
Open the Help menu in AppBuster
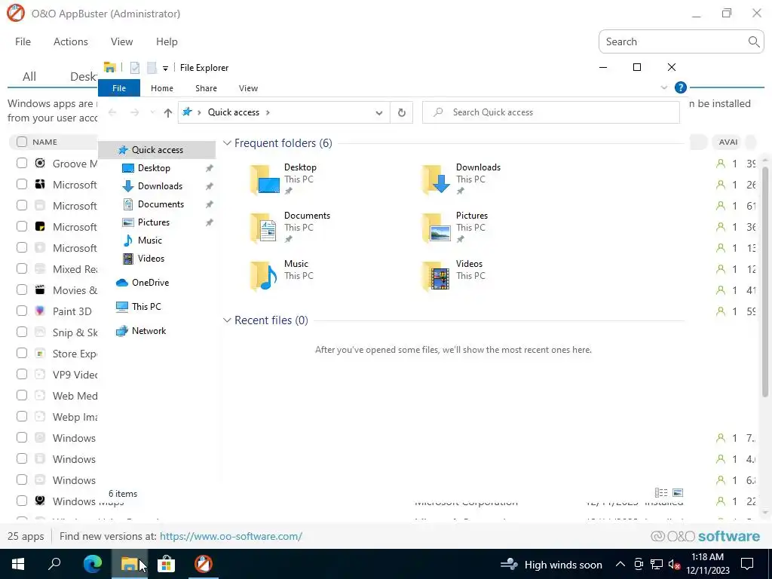pos(167,42)
